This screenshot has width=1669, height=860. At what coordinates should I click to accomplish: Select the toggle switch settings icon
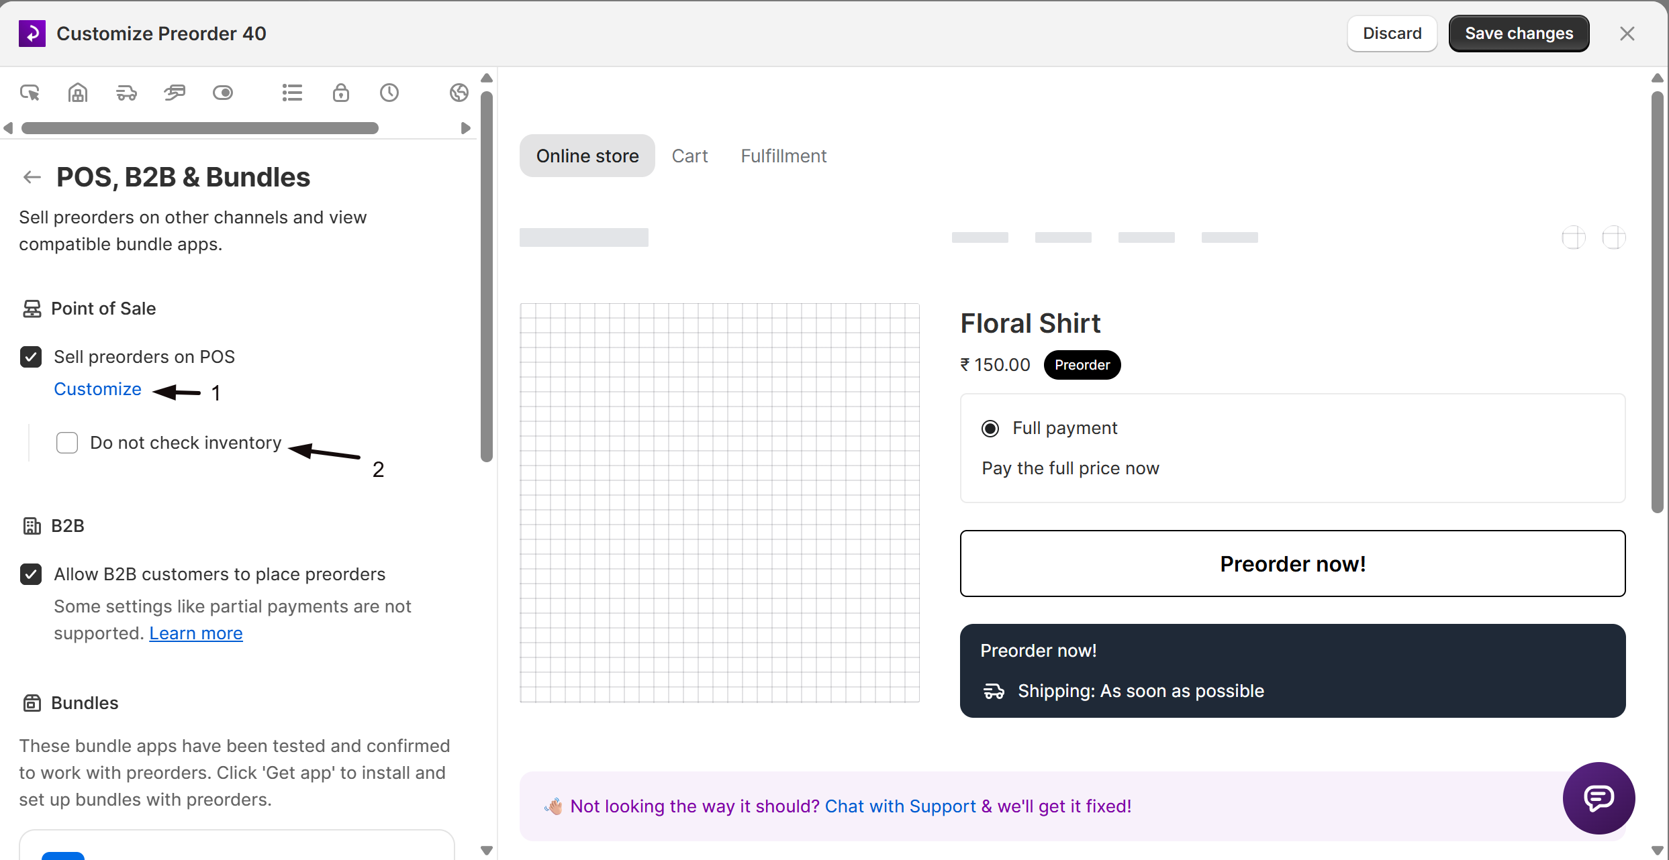[223, 93]
